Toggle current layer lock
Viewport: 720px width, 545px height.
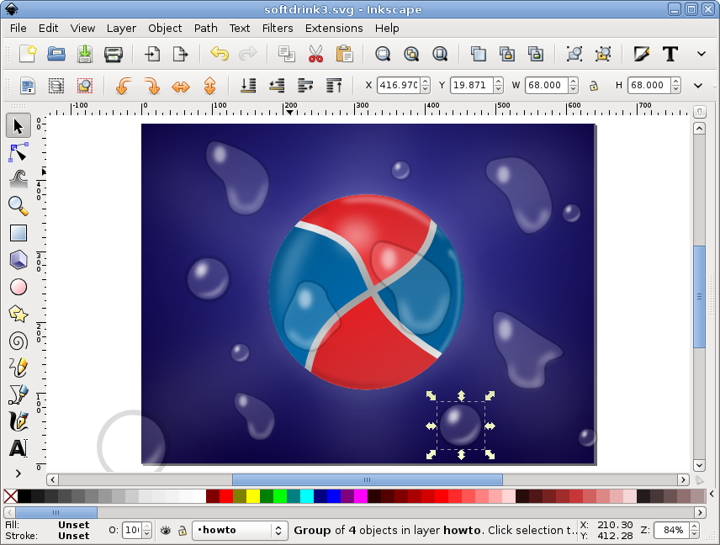click(x=183, y=531)
